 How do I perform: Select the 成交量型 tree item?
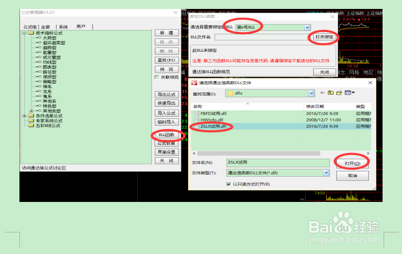click(51, 57)
